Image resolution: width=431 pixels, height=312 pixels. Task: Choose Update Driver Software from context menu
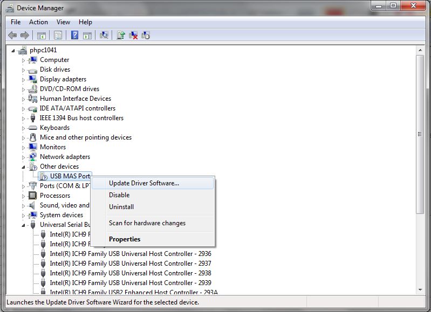[153, 183]
